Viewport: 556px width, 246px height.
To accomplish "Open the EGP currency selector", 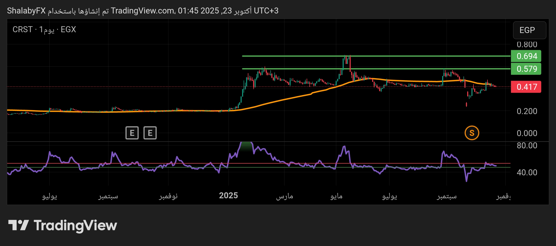I will 529,30.
